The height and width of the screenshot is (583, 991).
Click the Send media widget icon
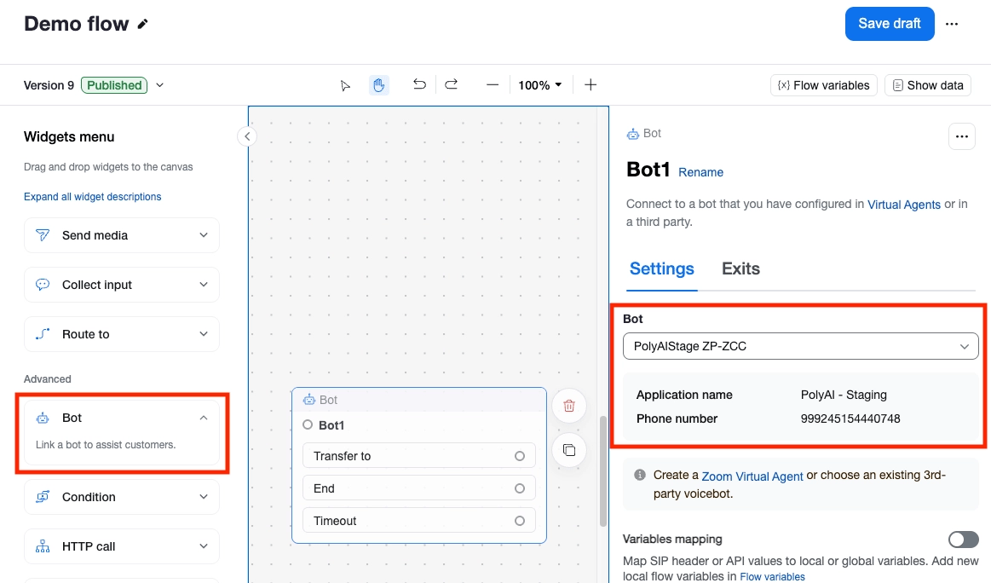click(x=43, y=235)
